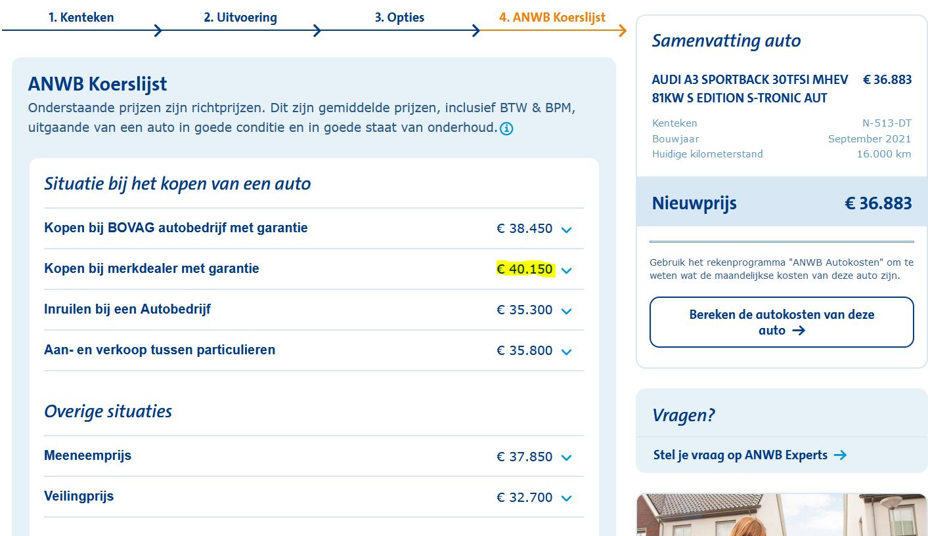The width and height of the screenshot is (928, 536).
Task: Click the arrow icon beside 'ANWB Experts'
Action: point(839,455)
